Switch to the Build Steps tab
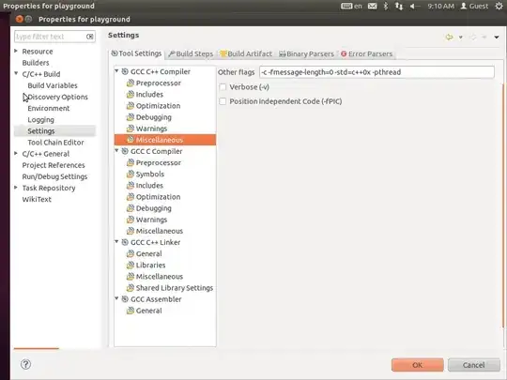 191,54
